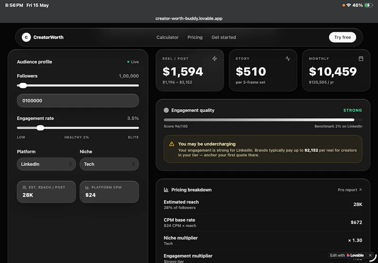Screen dimensions: 378x263
Task: Click the ELITE slider label
Action: [x=133, y=137]
